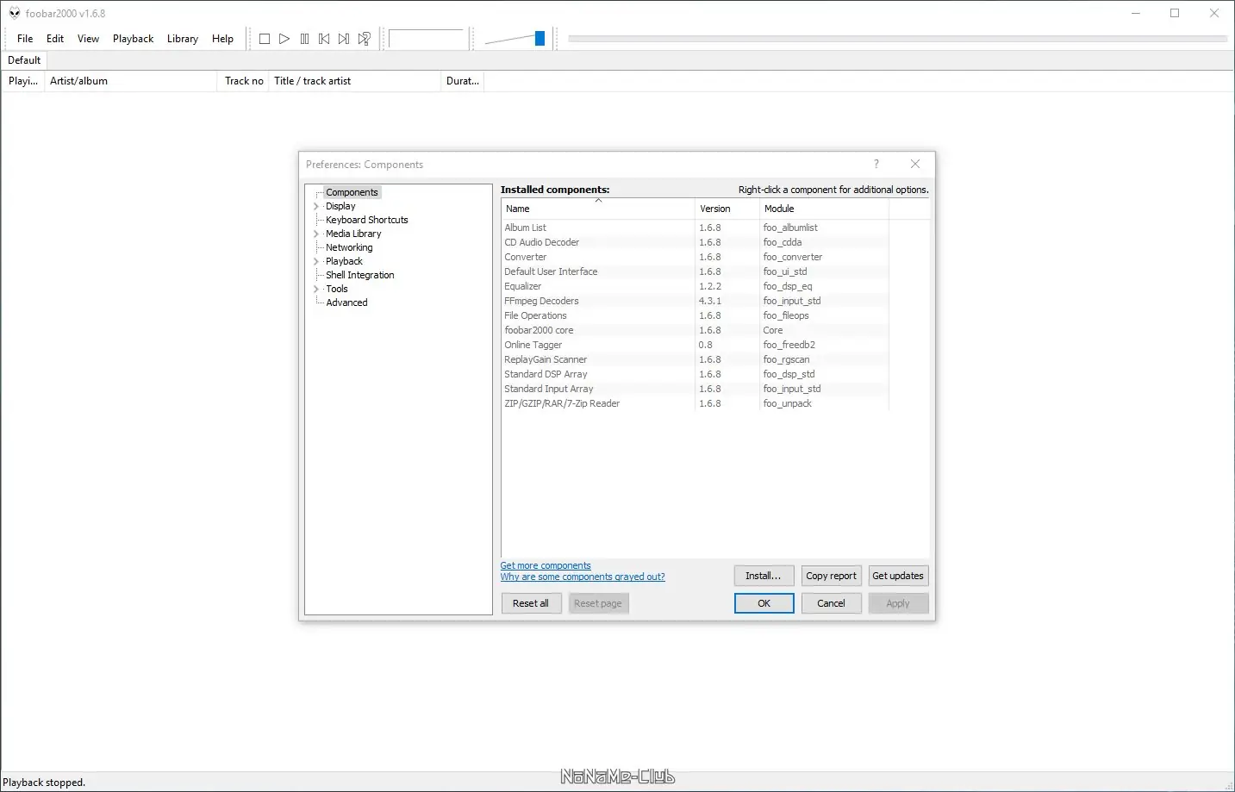The height and width of the screenshot is (792, 1235).
Task: Select the Album List component row
Action: click(695, 228)
